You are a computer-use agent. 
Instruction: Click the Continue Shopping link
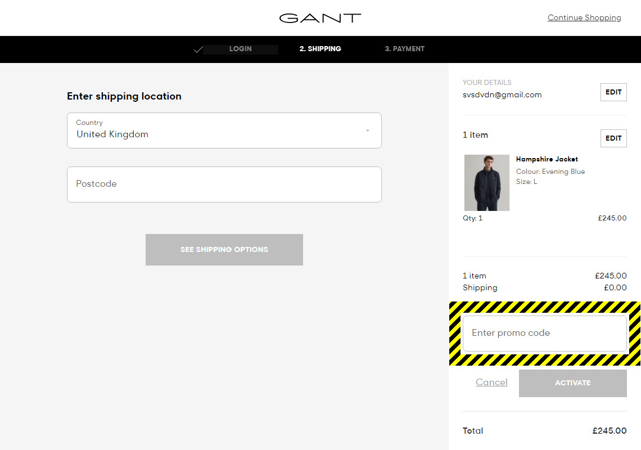point(584,17)
